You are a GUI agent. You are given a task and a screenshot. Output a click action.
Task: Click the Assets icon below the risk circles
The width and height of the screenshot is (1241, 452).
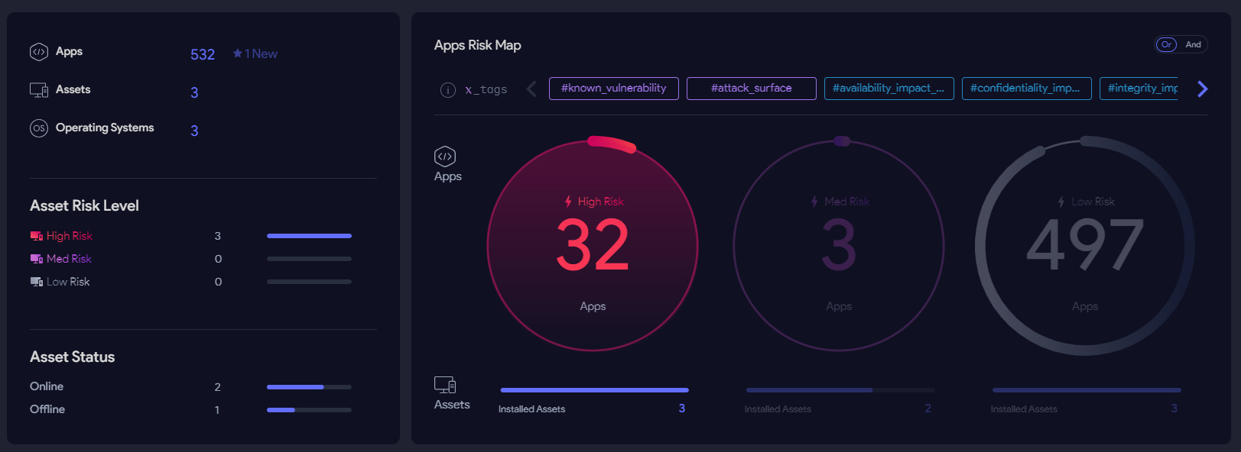point(445,385)
